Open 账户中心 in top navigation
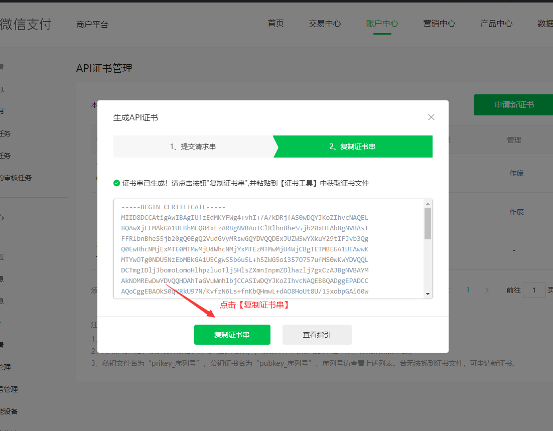This screenshot has height=431, width=553. click(x=382, y=23)
